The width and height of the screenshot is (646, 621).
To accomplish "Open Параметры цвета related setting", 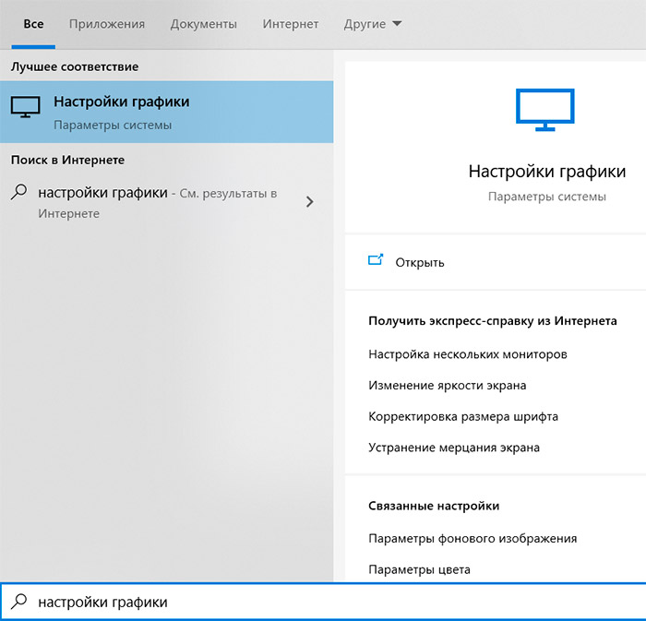I will tap(419, 569).
